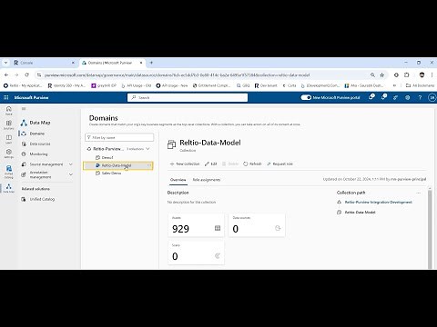Reload the browser page
The width and height of the screenshot is (437, 327).
[26, 74]
